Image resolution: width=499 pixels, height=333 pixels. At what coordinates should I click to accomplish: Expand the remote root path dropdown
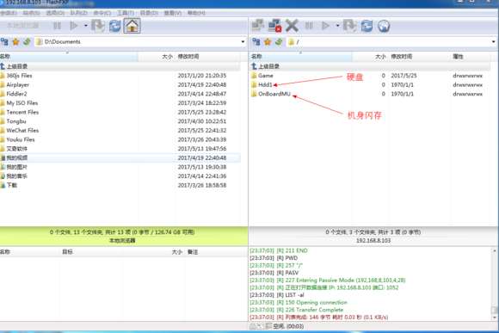pyautogui.click(x=493, y=41)
